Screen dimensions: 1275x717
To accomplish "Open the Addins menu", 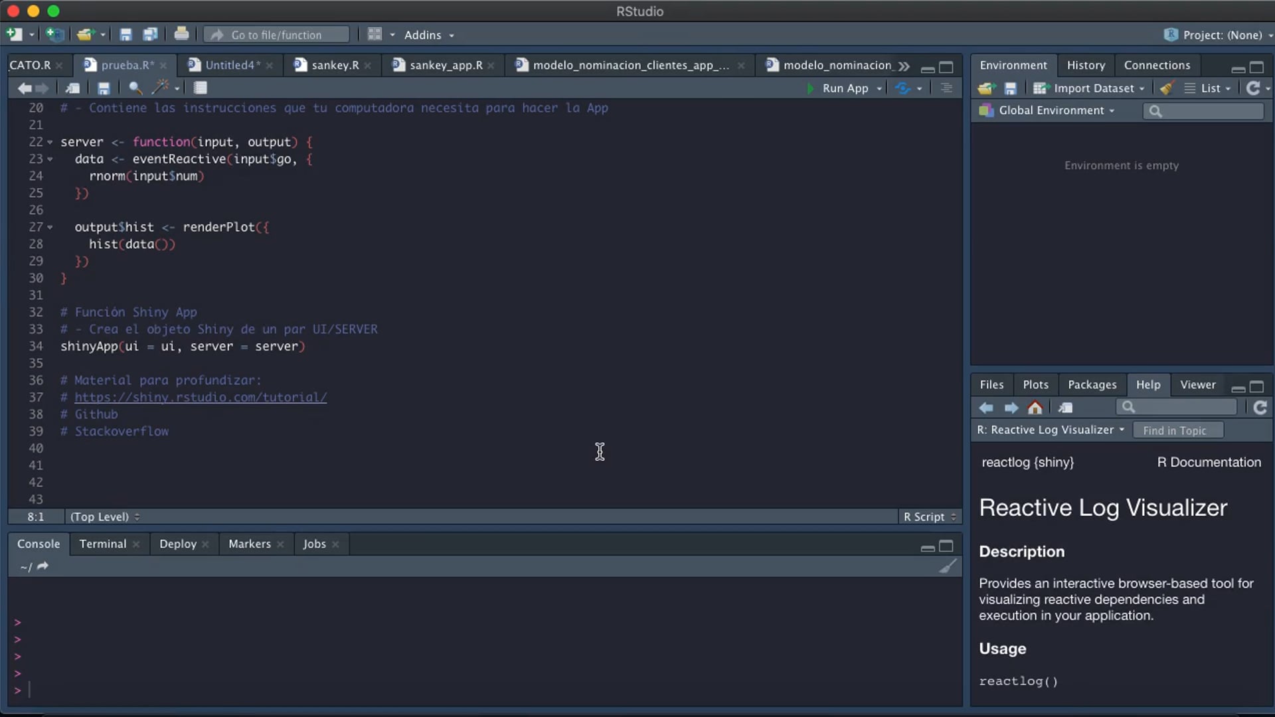I will (426, 35).
